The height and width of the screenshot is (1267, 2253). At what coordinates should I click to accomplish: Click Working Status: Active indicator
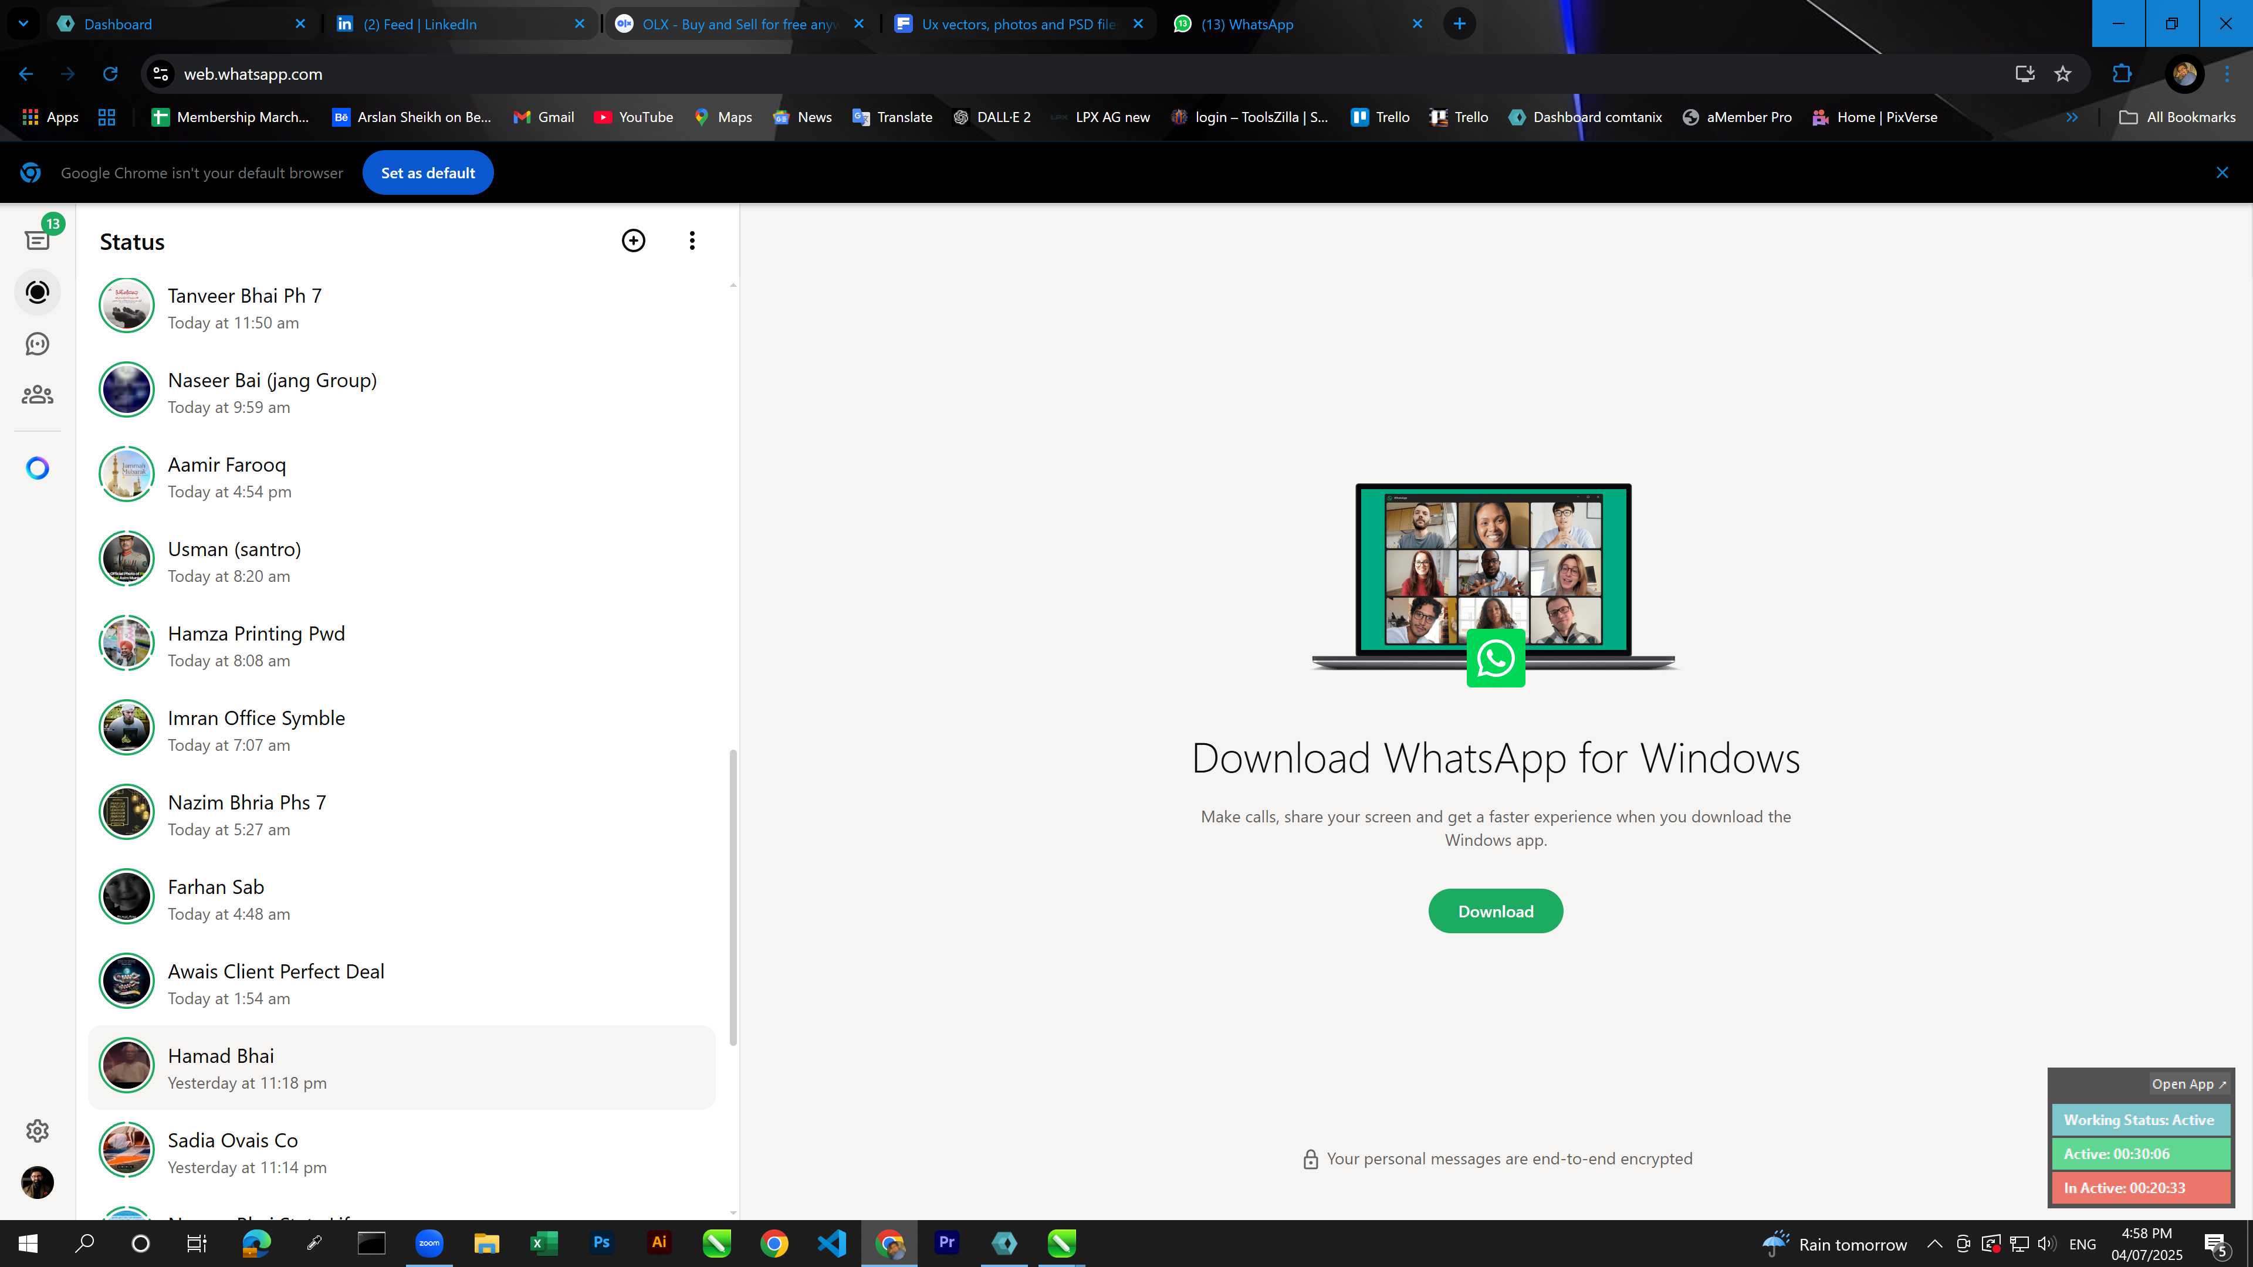(x=2140, y=1119)
